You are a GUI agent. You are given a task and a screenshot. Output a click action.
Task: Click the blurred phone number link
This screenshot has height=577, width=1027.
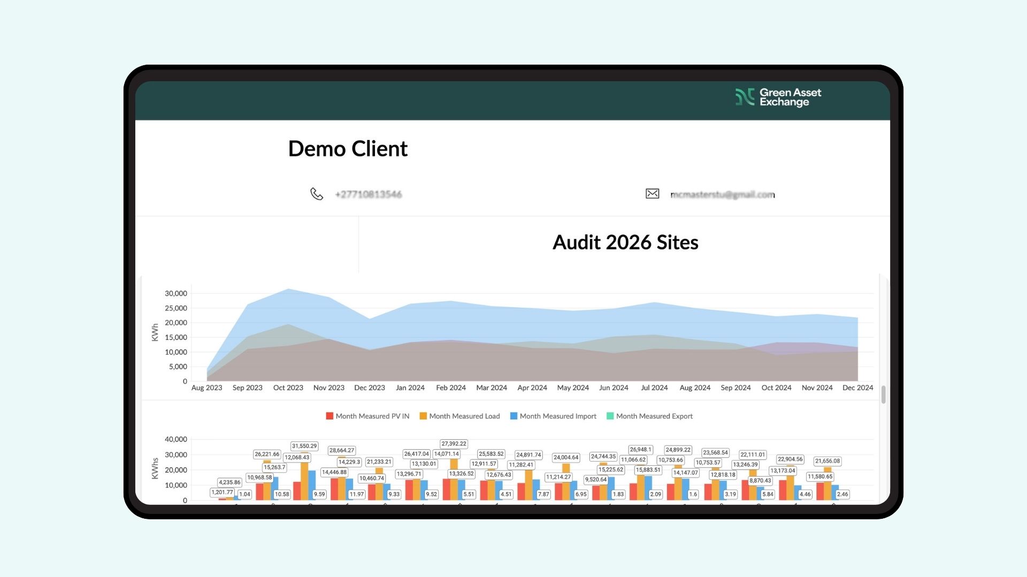368,194
